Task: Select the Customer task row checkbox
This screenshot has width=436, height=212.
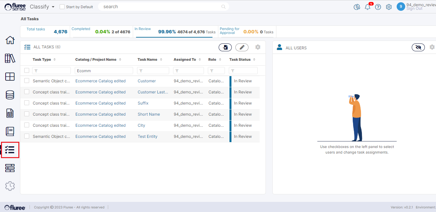Action: 27,81
